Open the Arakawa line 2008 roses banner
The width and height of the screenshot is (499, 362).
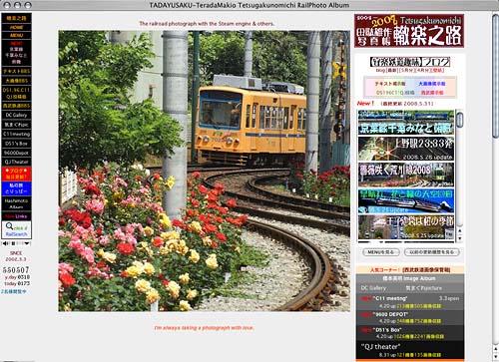click(x=406, y=175)
